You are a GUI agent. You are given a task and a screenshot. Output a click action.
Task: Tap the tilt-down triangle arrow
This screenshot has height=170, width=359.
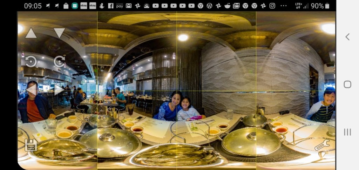click(59, 33)
